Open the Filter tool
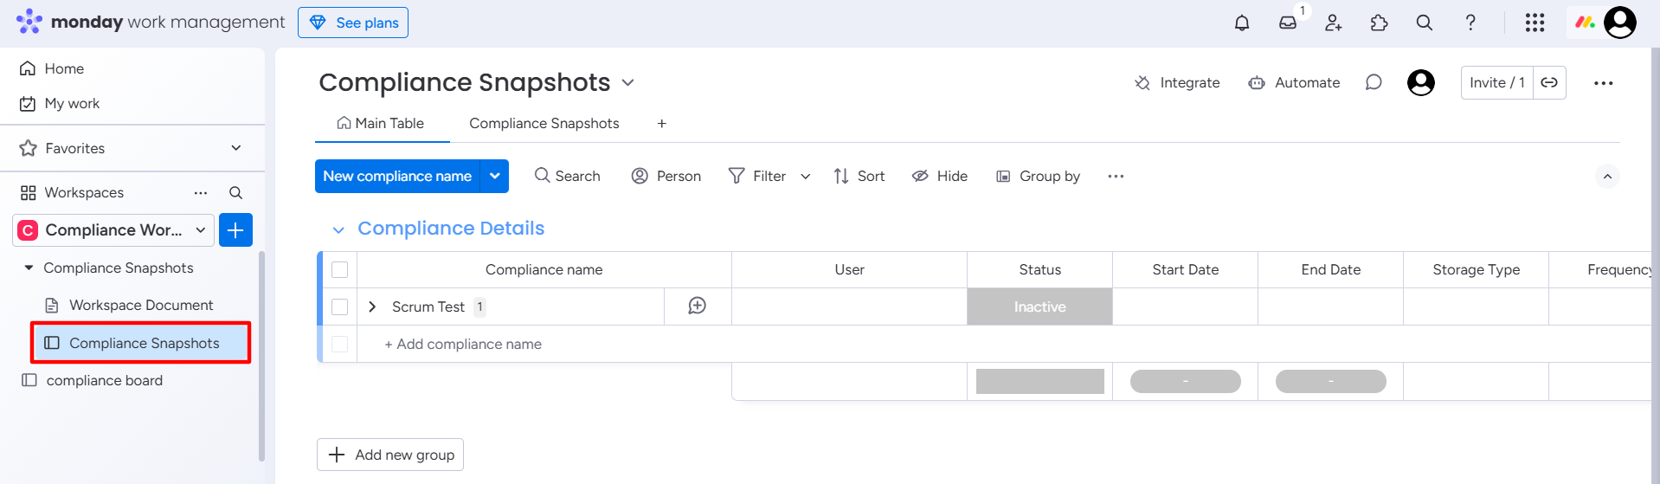The height and width of the screenshot is (484, 1660). click(757, 176)
